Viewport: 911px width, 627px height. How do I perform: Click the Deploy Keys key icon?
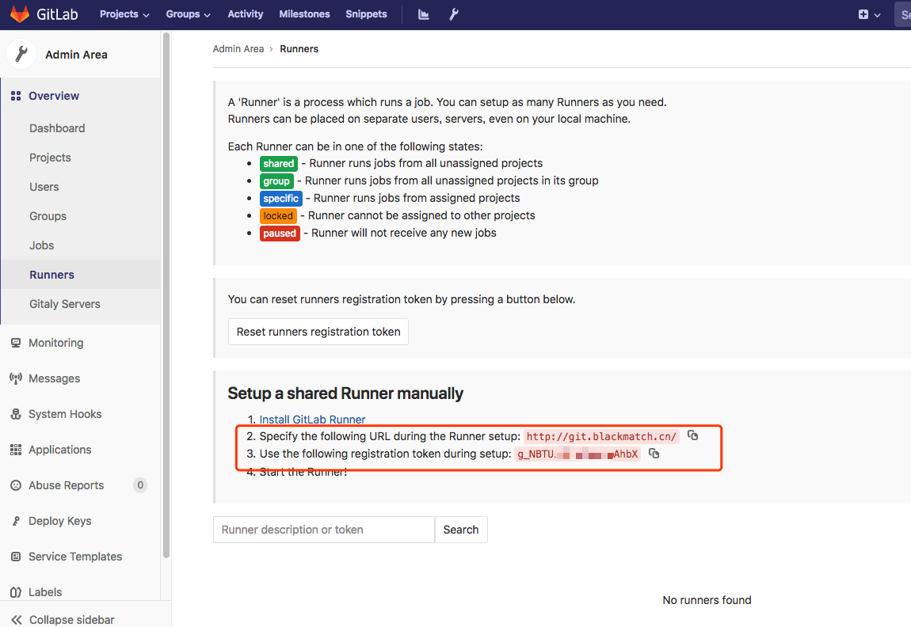16,521
